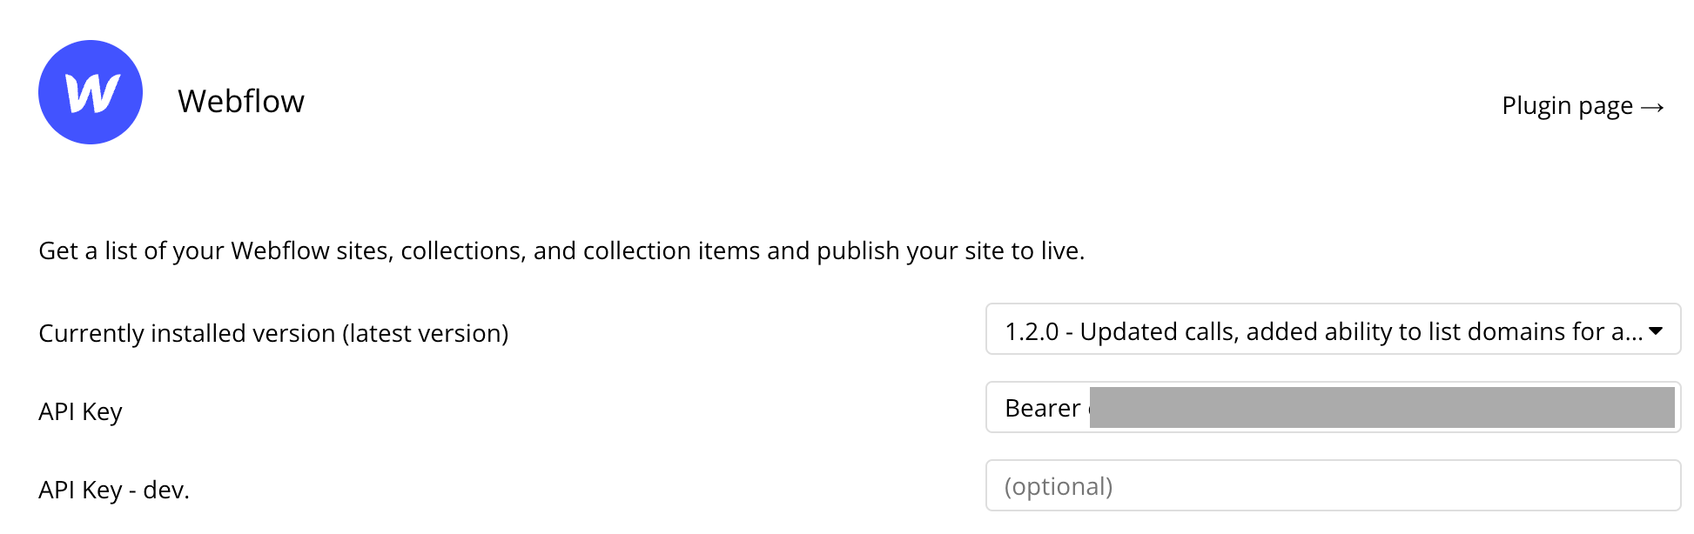Screen dimensions: 1694x534
Task: Click the 'Bearer' text in API Key field
Action: 1042,408
